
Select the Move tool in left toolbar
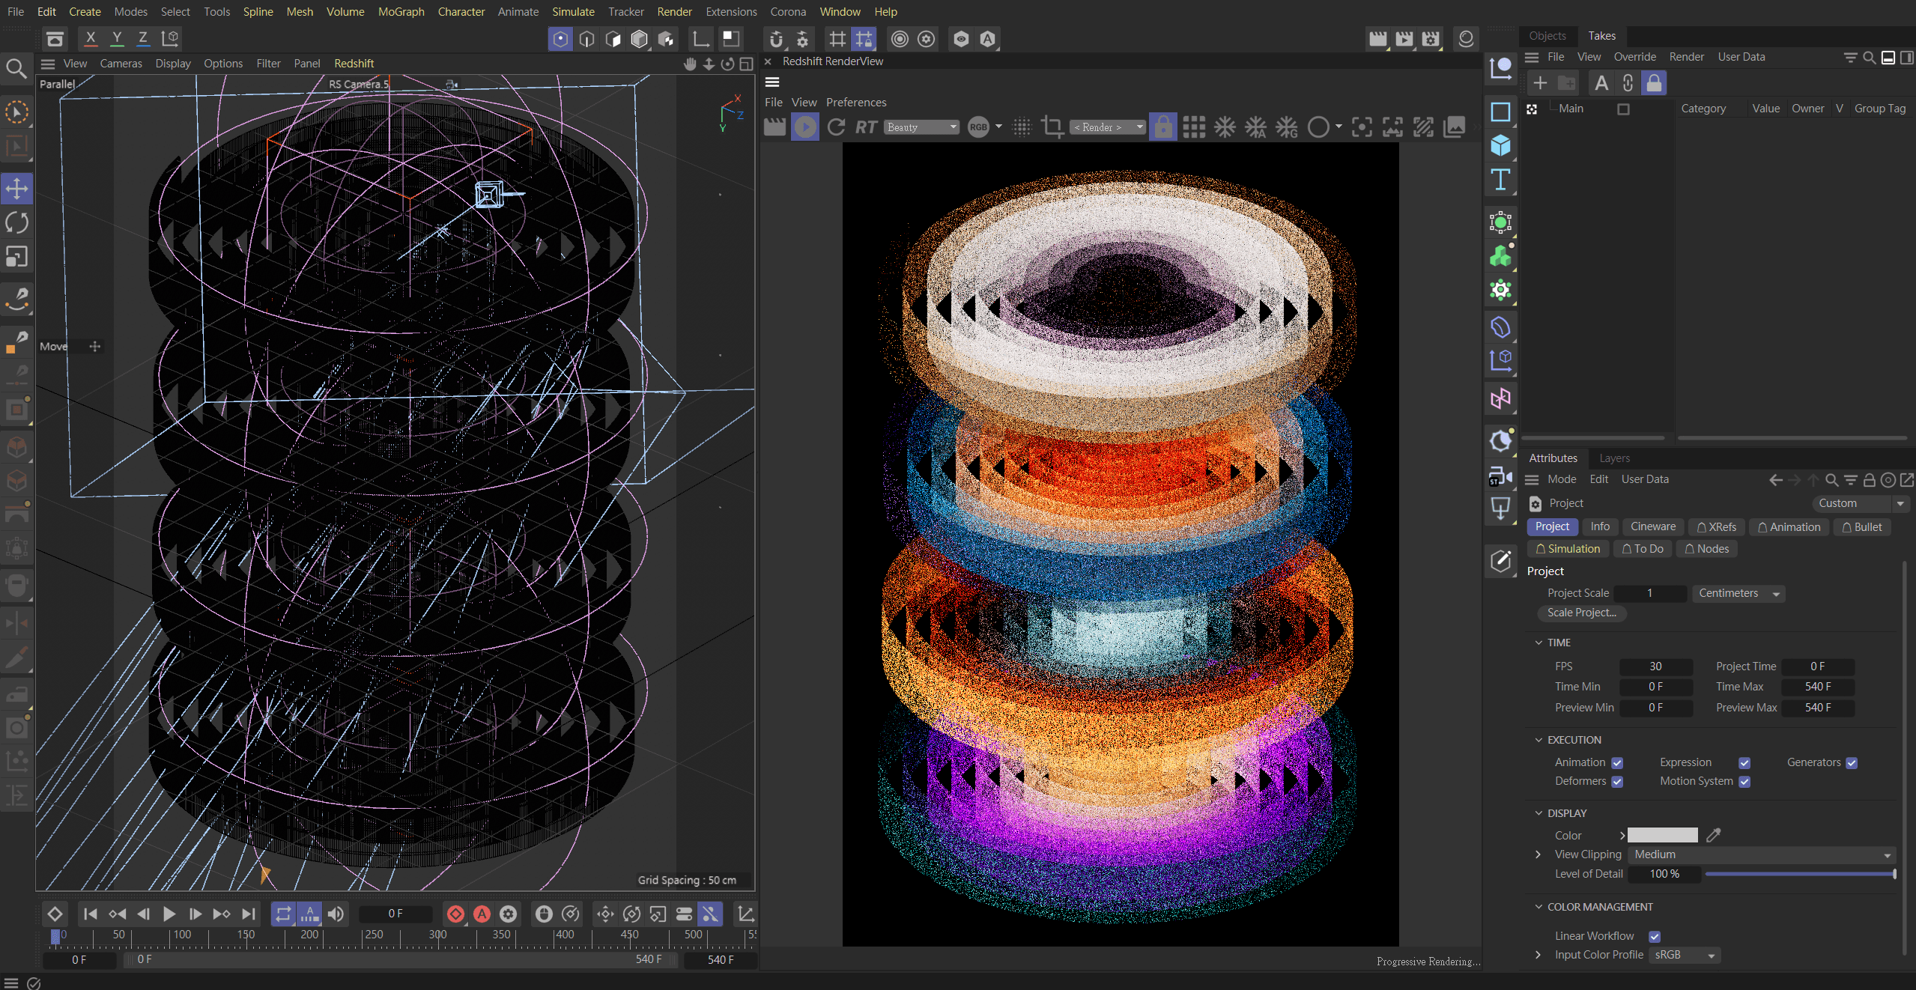[16, 188]
